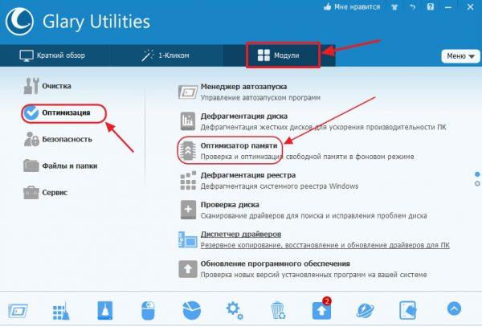Click Менеджер автозапуска module icon
The height and width of the screenshot is (327, 482).
pos(188,92)
